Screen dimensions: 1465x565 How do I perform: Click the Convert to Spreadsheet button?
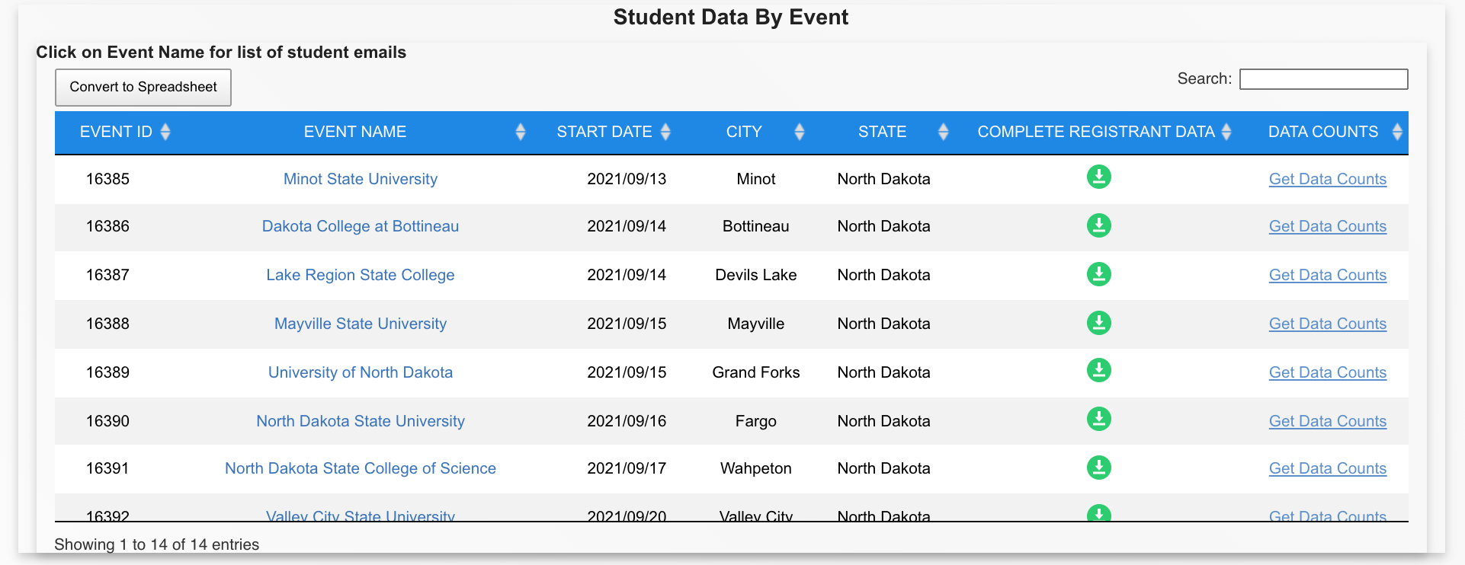(143, 88)
